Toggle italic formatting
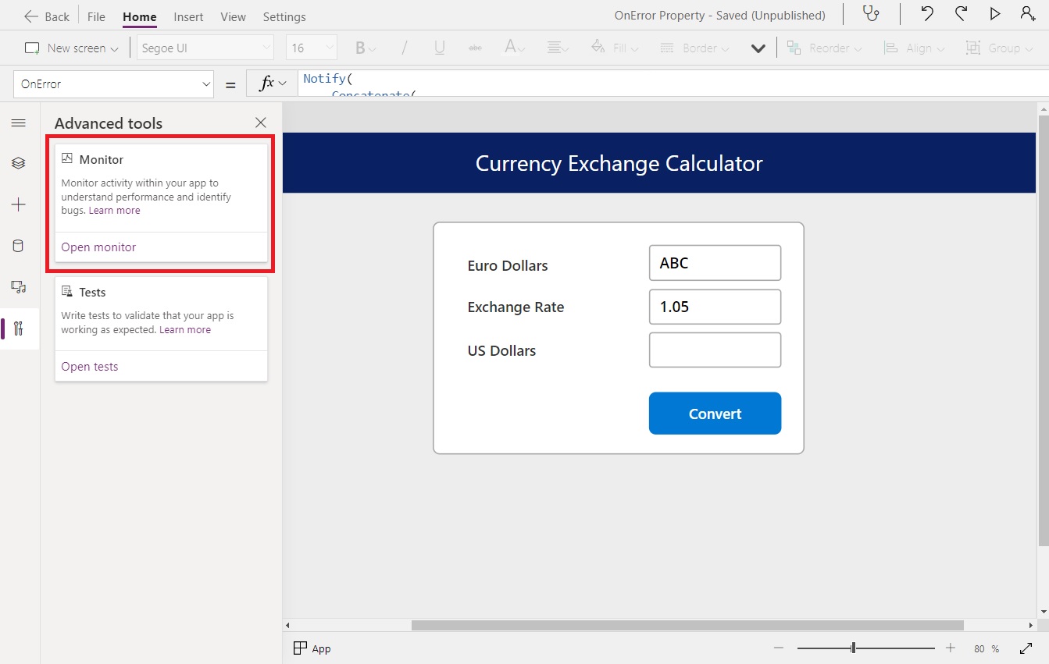Screen dimensions: 1049x664 pos(404,47)
